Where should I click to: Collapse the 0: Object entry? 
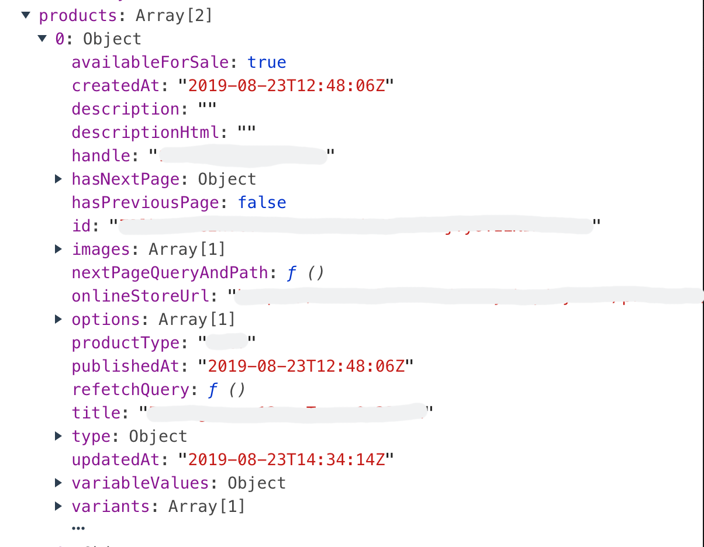click(42, 39)
